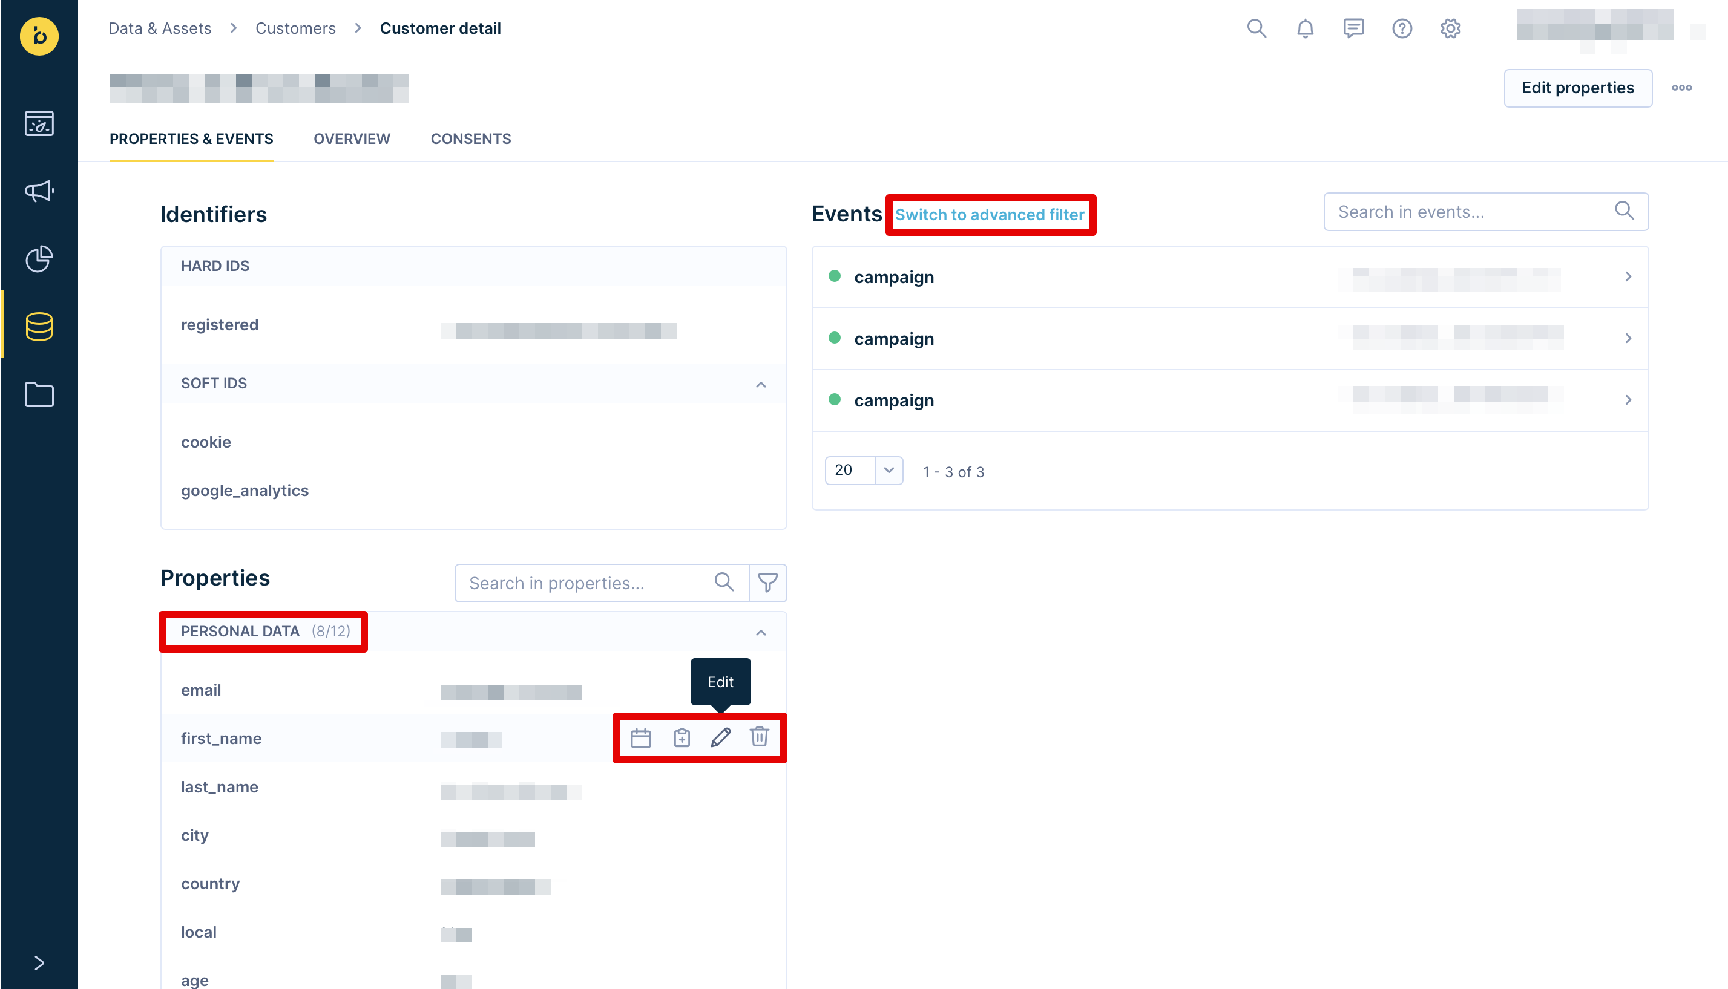This screenshot has width=1728, height=989.
Task: Open the Data & Assets database sidebar icon
Action: point(39,327)
